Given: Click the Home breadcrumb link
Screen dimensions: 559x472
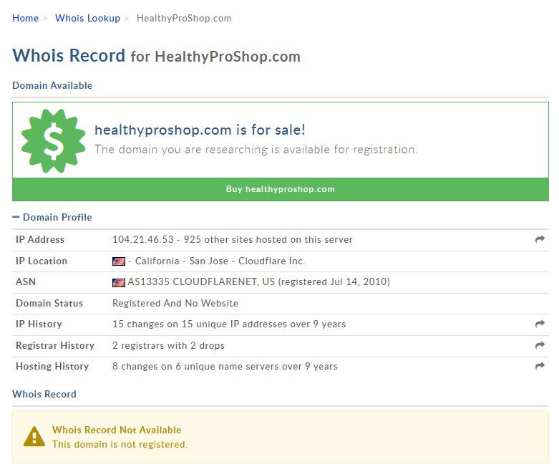Looking at the screenshot, I should [25, 18].
